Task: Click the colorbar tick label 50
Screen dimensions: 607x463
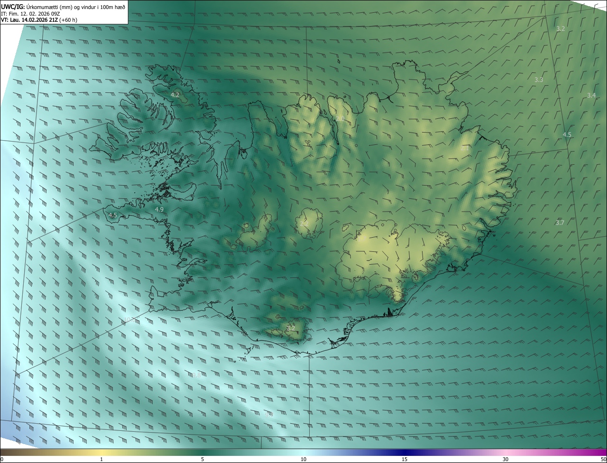Action: tap(603, 459)
